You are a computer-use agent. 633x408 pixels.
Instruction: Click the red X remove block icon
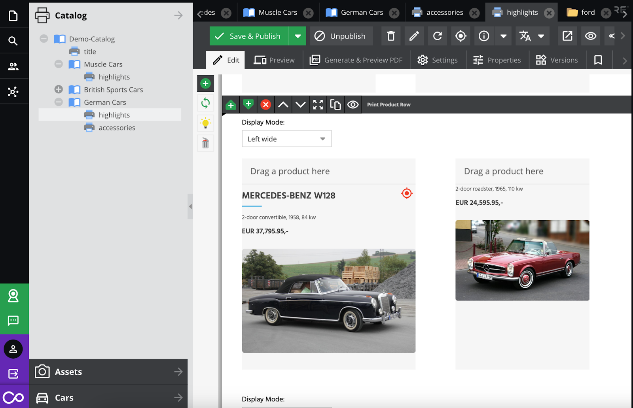265,105
